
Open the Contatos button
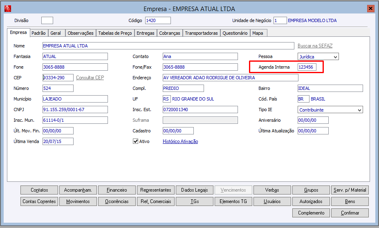[39, 190]
